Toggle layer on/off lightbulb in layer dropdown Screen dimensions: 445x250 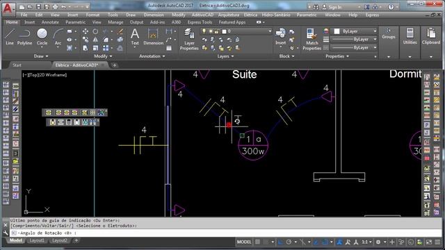pos(204,31)
